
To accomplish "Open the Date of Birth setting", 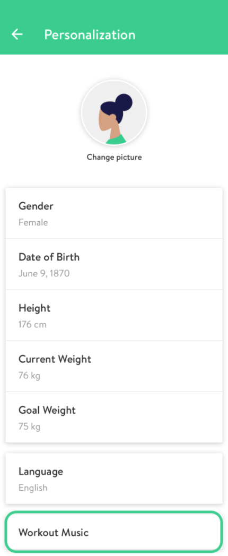I will click(114, 265).
